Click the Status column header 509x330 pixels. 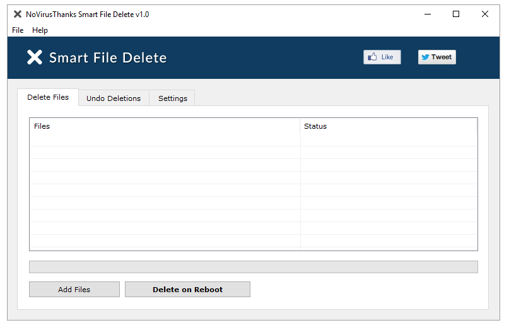click(x=389, y=126)
